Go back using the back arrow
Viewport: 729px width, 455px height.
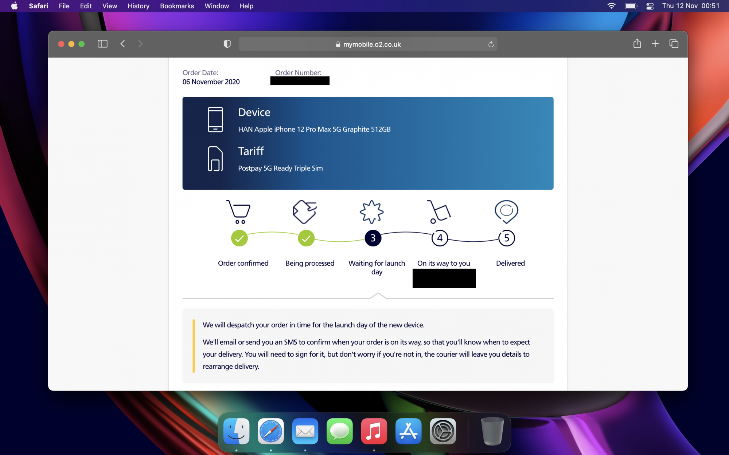coord(123,44)
